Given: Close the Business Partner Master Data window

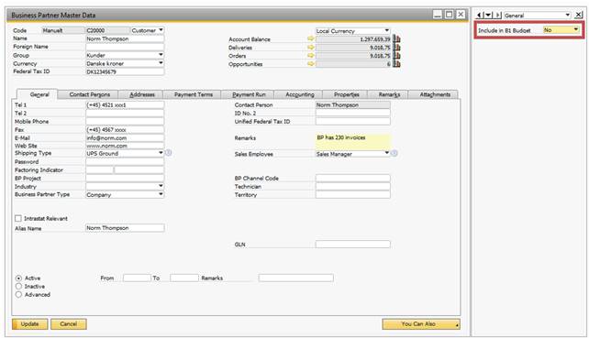Looking at the screenshot, I should (461, 15).
